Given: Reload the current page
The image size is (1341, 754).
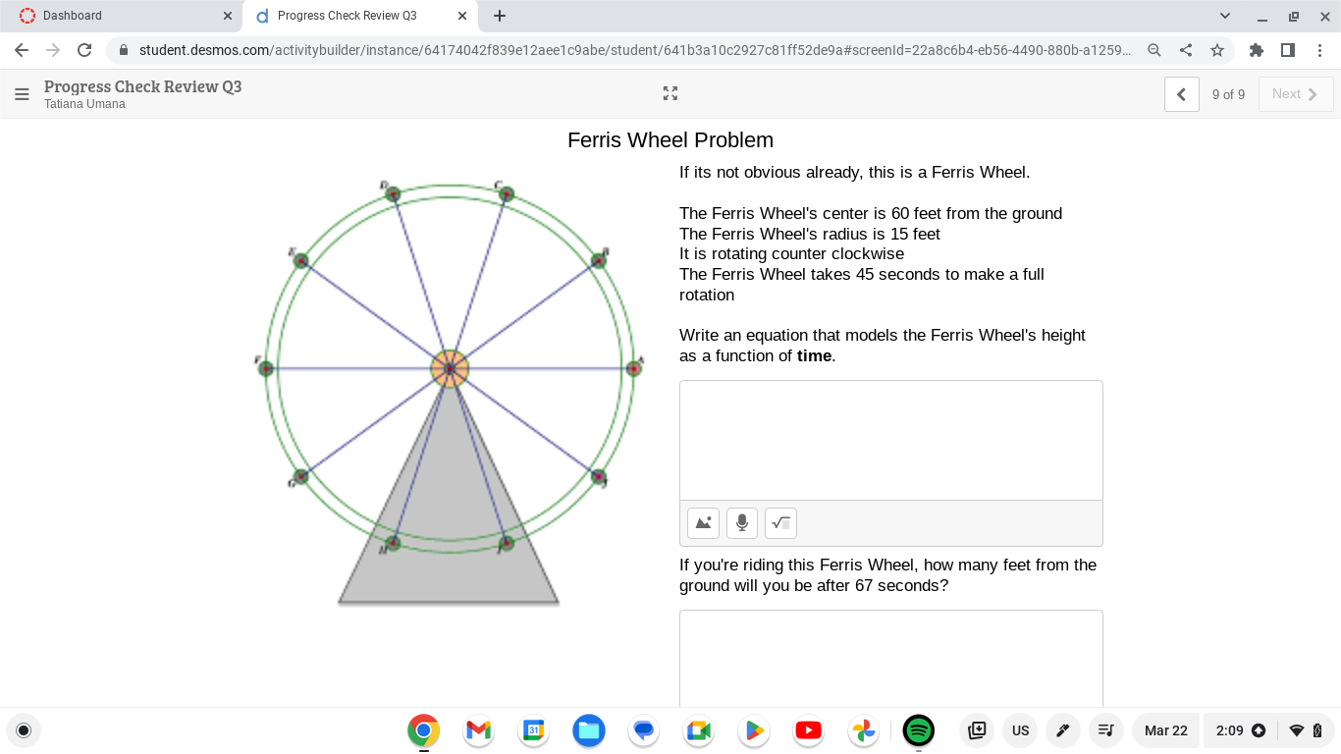Looking at the screenshot, I should 84,50.
